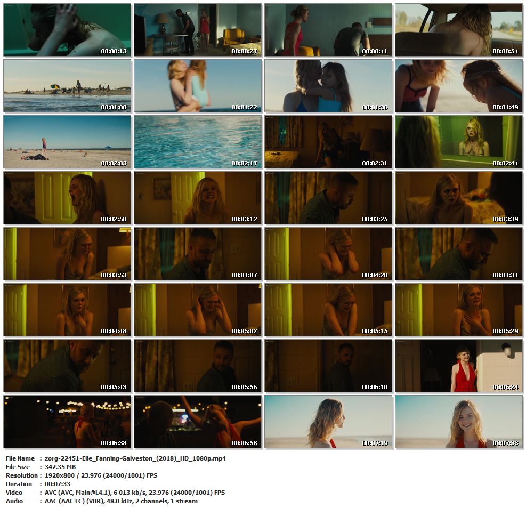Click the dark frame at 00:06:10
Viewport: 526px width, 508px height.
[x=328, y=366]
